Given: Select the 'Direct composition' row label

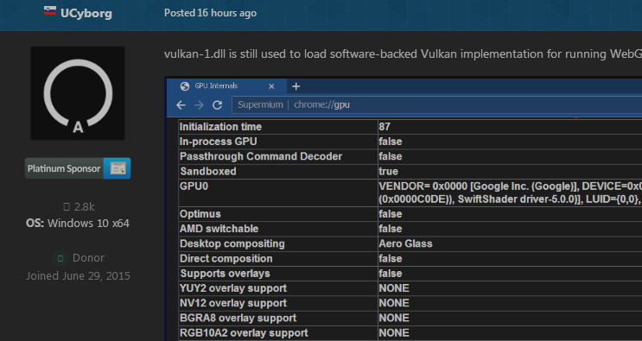Looking at the screenshot, I should [226, 259].
